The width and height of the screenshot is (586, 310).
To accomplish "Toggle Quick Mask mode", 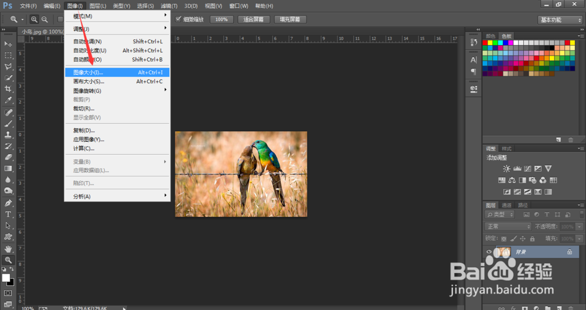I will 8,293.
